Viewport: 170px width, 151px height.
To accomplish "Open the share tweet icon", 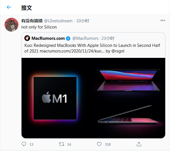I will [x=139, y=144].
